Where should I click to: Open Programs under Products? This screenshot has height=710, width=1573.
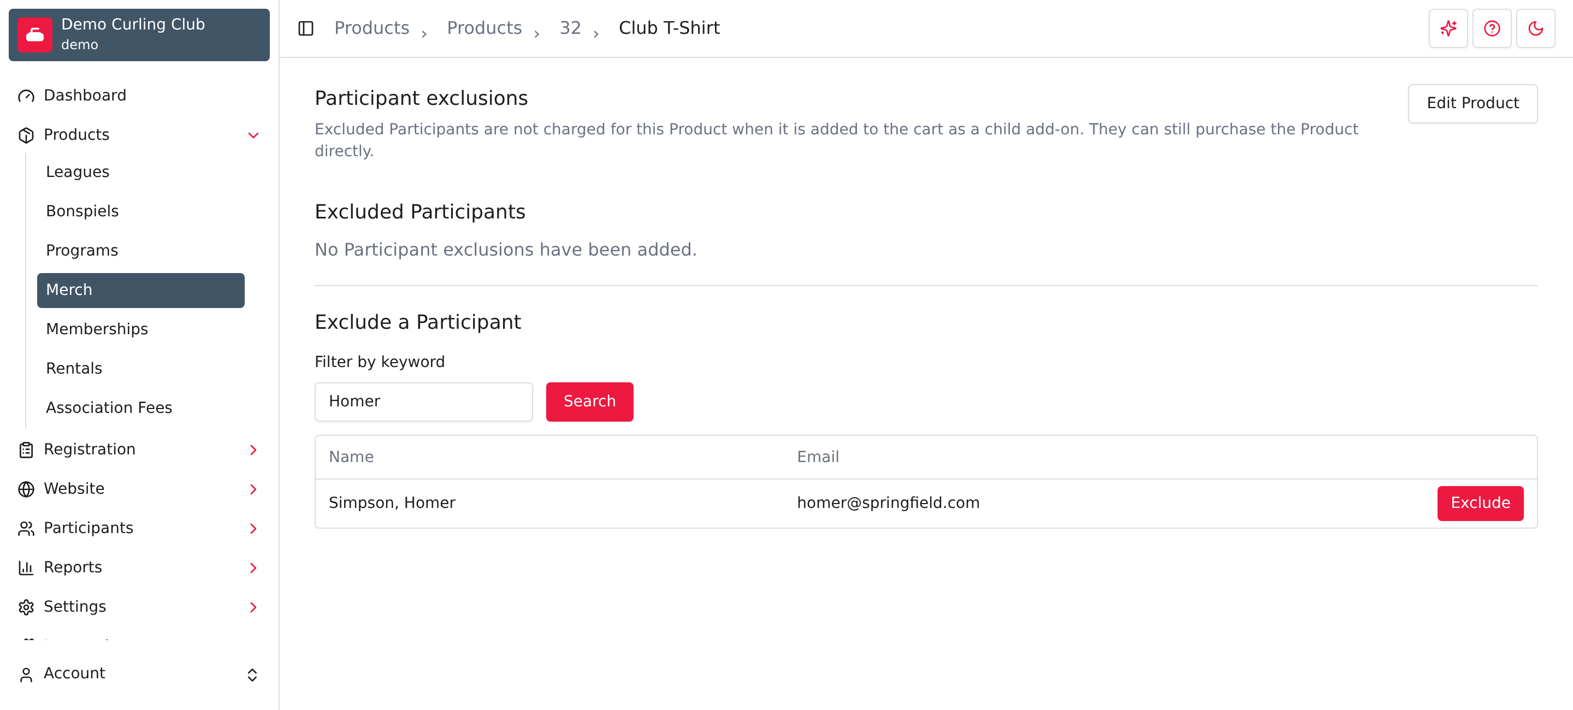click(x=140, y=251)
